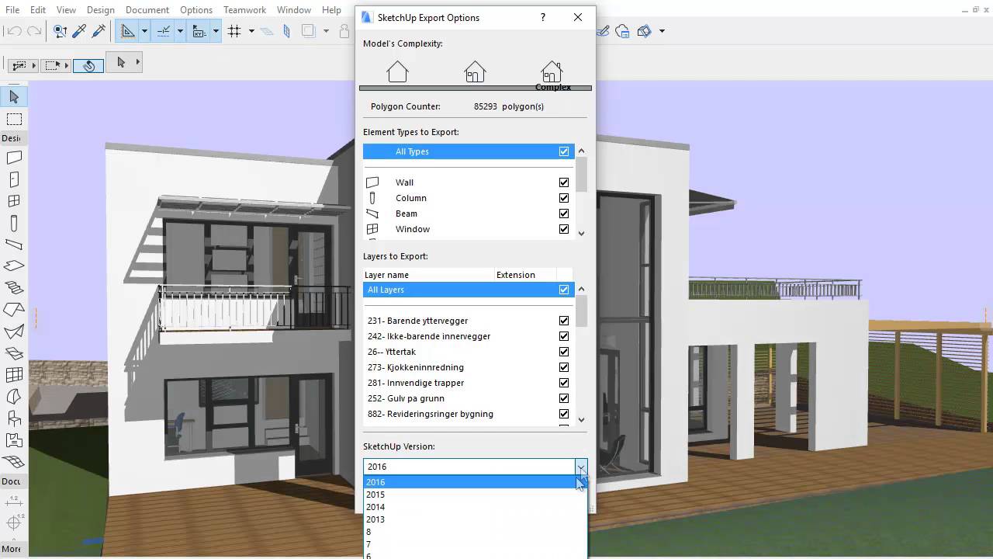Activate the Inject Parameters syringe tool
Viewport: 993px width, 559px height.
coord(99,31)
